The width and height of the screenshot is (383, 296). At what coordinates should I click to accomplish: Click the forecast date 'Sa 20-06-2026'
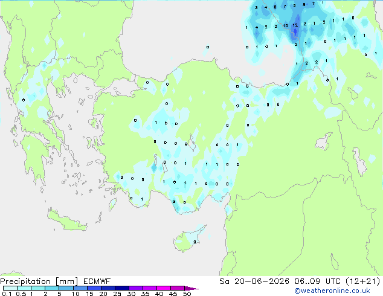pos(254,282)
